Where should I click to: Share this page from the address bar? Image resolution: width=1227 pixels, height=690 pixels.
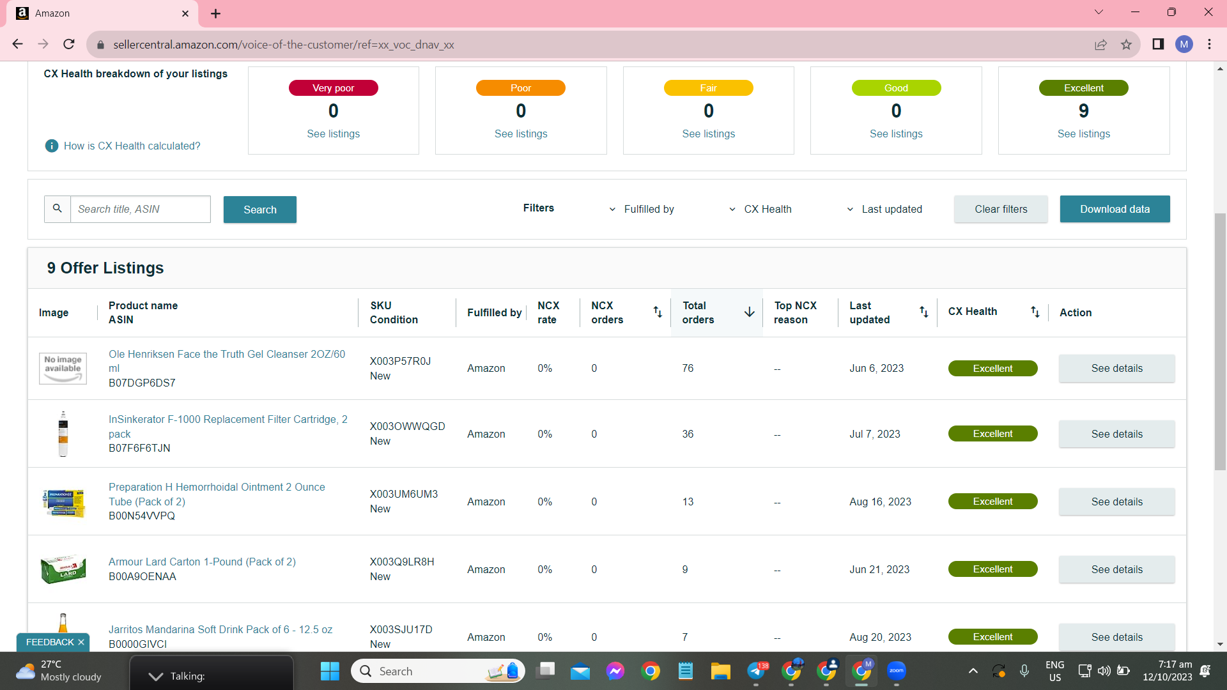click(1100, 45)
